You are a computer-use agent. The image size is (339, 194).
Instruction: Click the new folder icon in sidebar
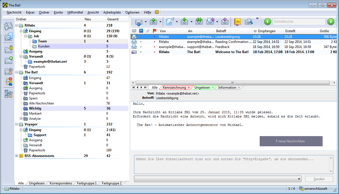tap(8, 60)
